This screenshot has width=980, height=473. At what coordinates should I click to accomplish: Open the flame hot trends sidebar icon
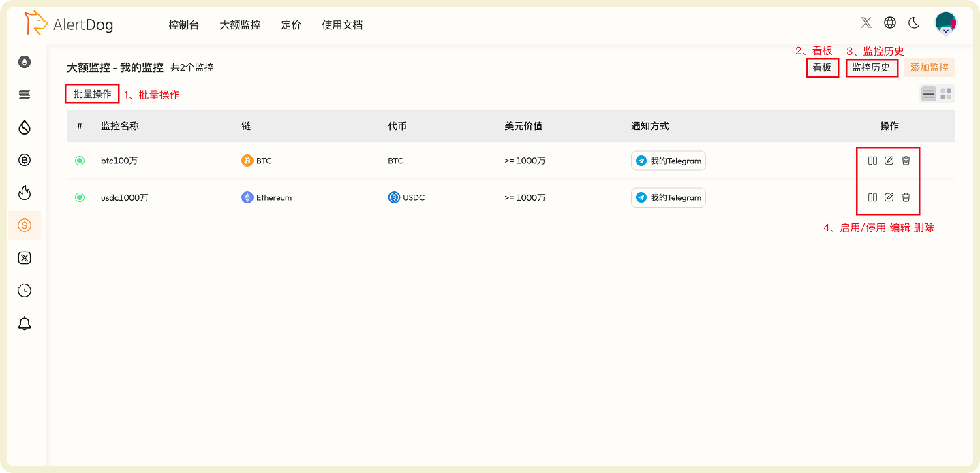click(25, 193)
